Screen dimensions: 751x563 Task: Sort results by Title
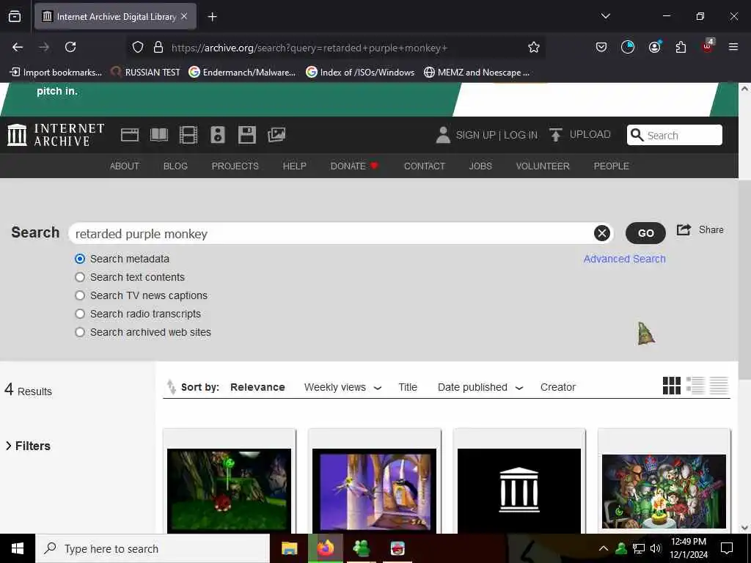coord(408,387)
